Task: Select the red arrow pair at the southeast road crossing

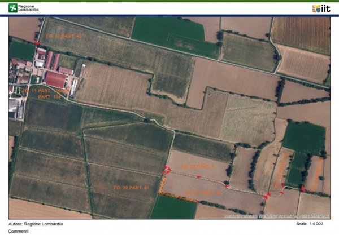Action: point(267,196)
